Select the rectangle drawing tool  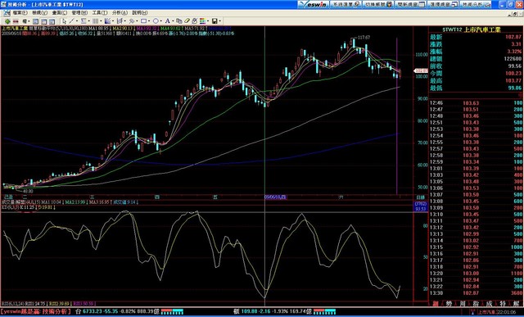[x=144, y=21]
